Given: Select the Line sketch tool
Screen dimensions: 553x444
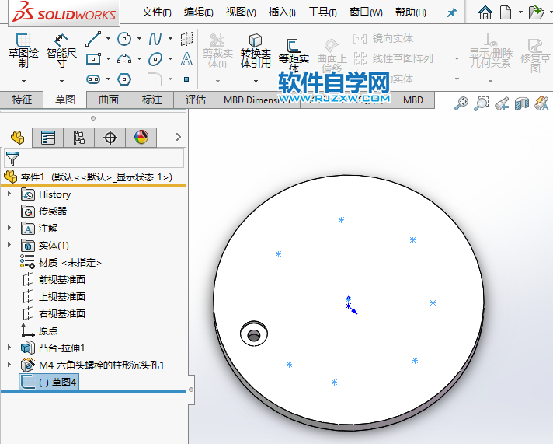Looking at the screenshot, I should point(93,38).
